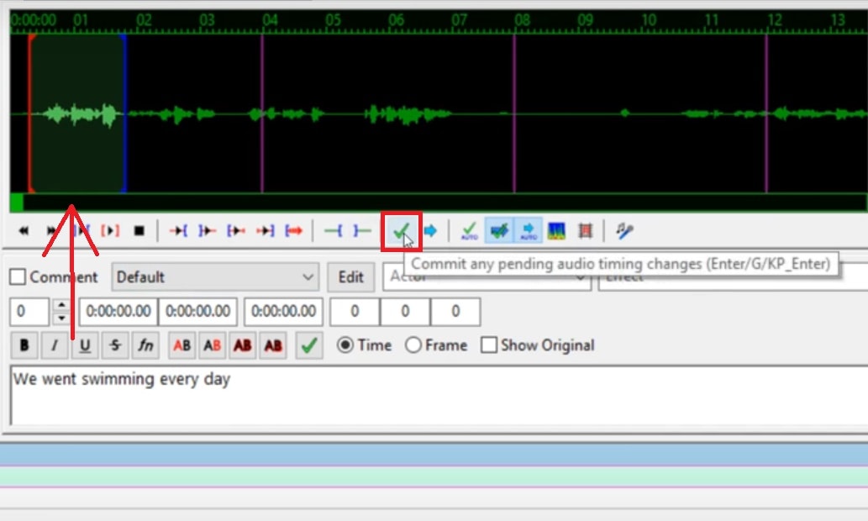Open the Default style dropdown

coord(215,276)
